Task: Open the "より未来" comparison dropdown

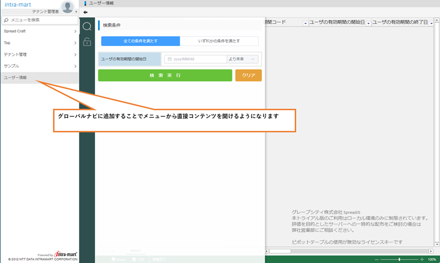Action: click(242, 59)
